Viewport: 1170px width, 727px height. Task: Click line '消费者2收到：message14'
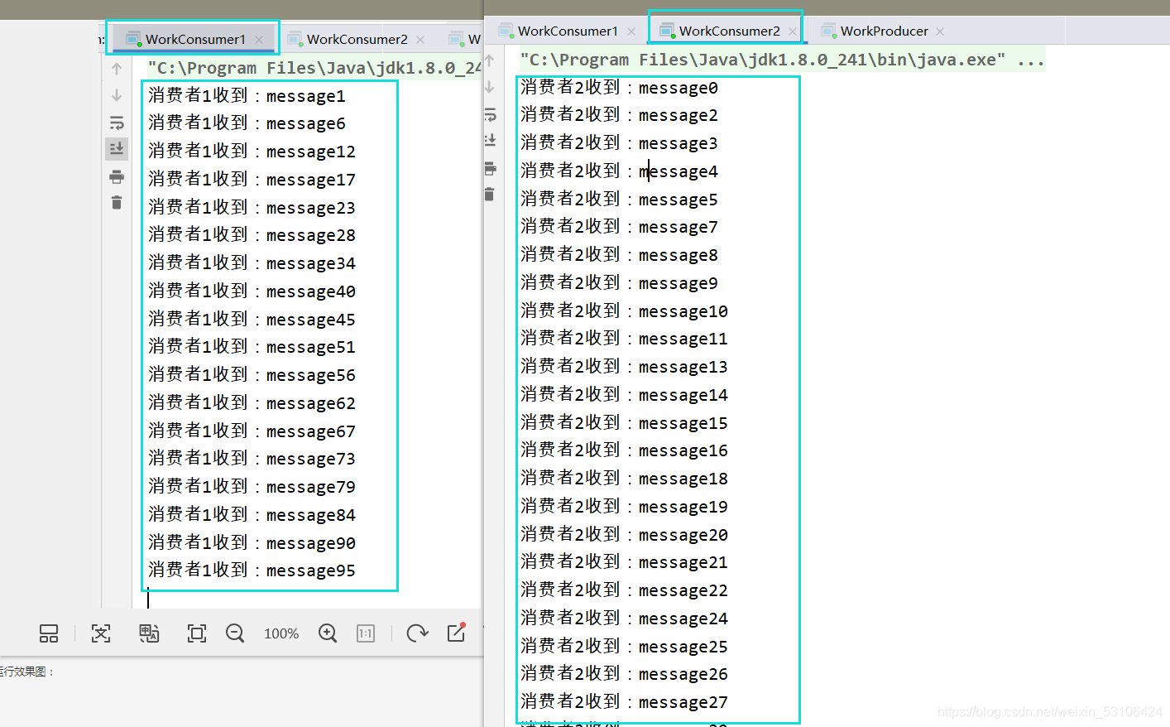coord(624,395)
